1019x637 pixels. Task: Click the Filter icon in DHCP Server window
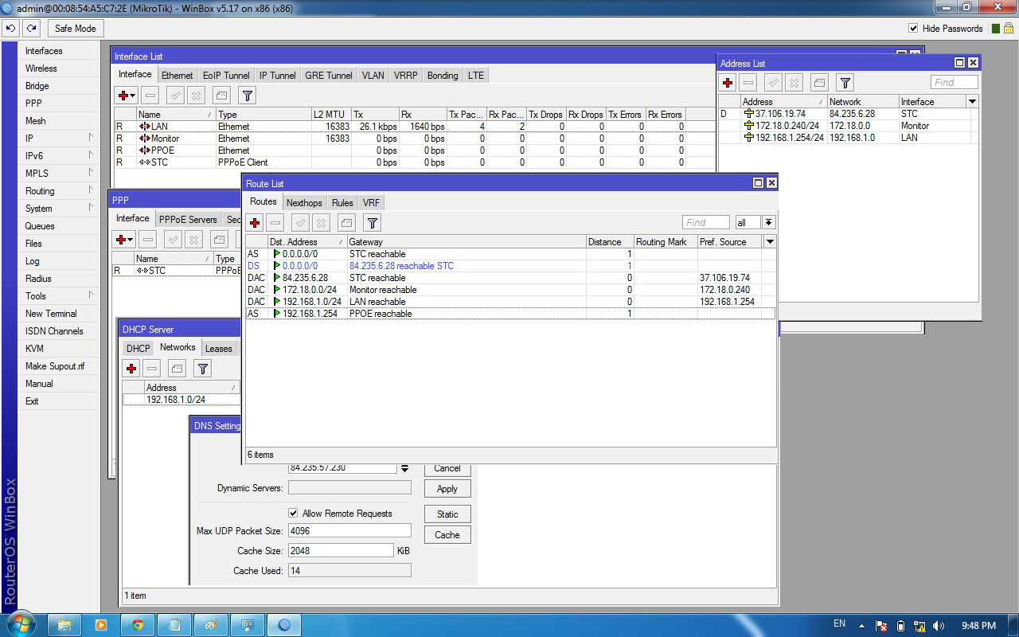(203, 368)
